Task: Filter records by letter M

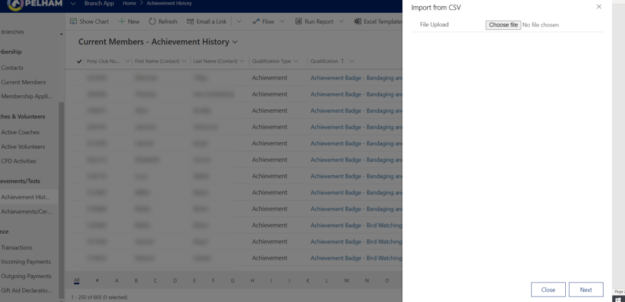Action: pos(347,281)
